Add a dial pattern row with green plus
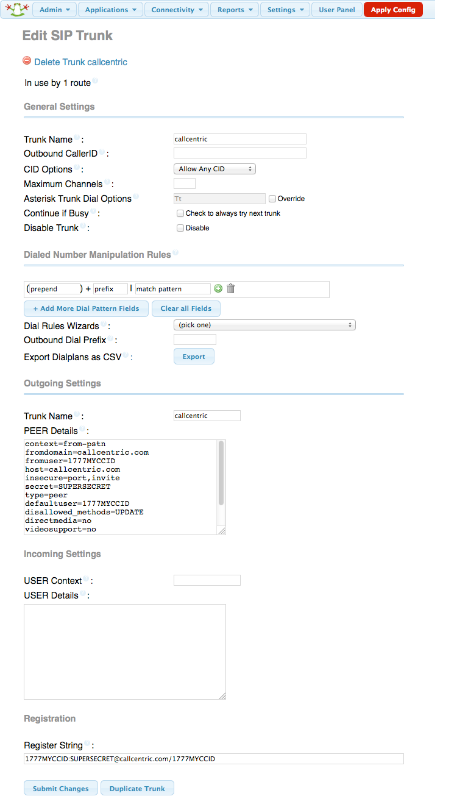This screenshot has width=457, height=810. point(218,288)
